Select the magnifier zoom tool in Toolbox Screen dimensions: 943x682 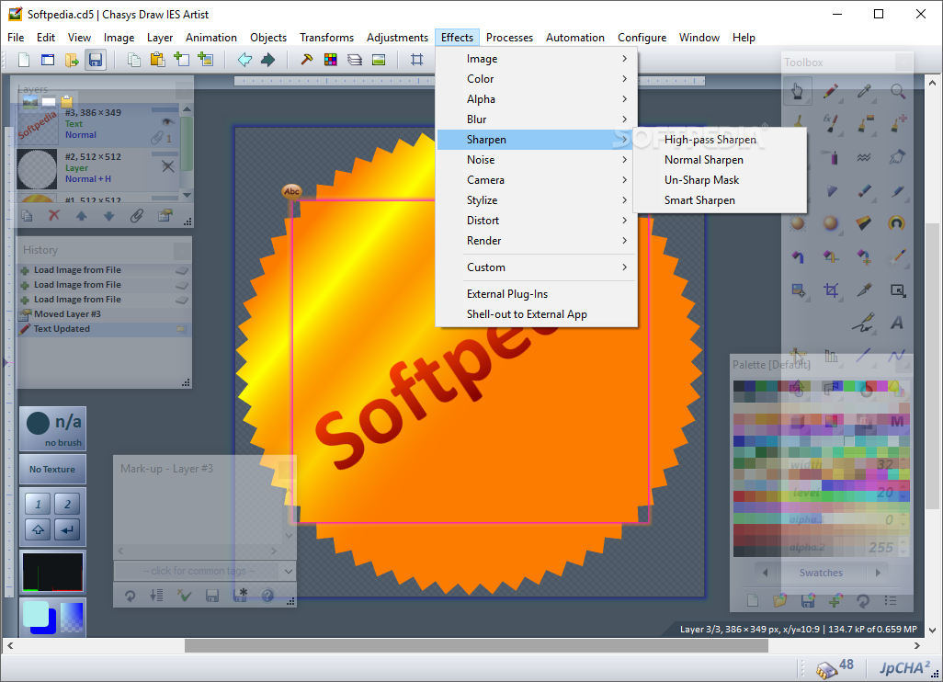click(x=897, y=91)
